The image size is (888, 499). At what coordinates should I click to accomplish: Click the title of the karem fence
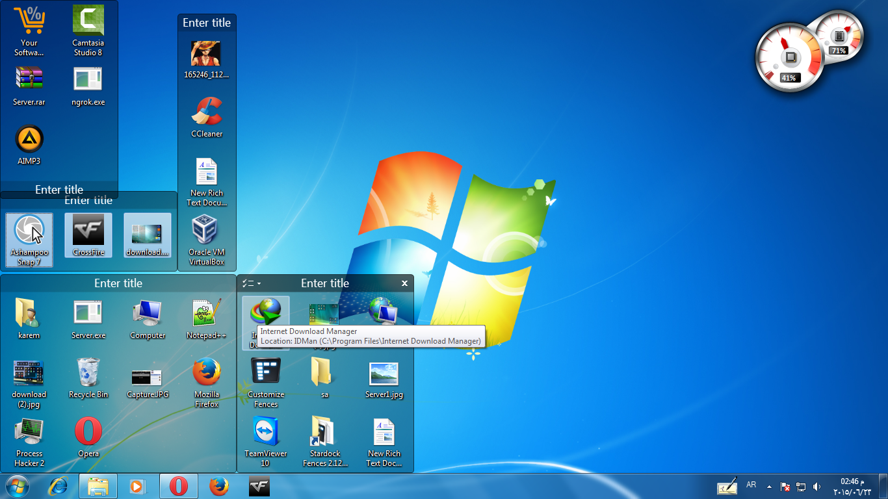pyautogui.click(x=118, y=283)
